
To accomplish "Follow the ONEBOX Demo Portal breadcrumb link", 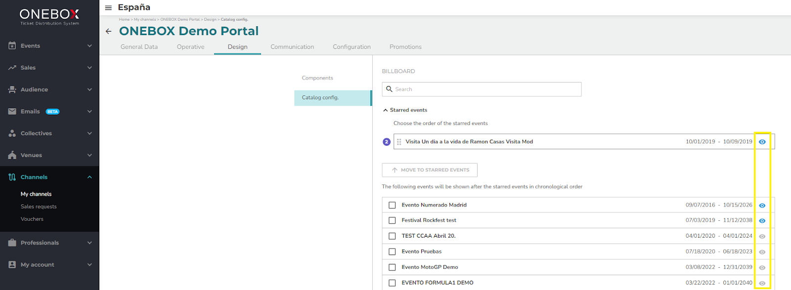I will (x=180, y=20).
